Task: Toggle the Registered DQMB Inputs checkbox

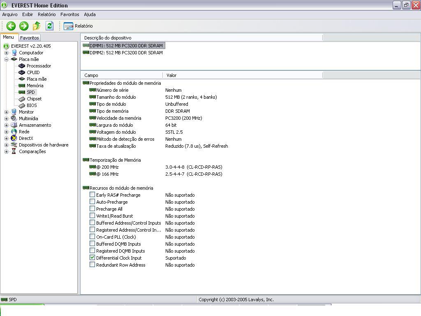Action: 92,251
